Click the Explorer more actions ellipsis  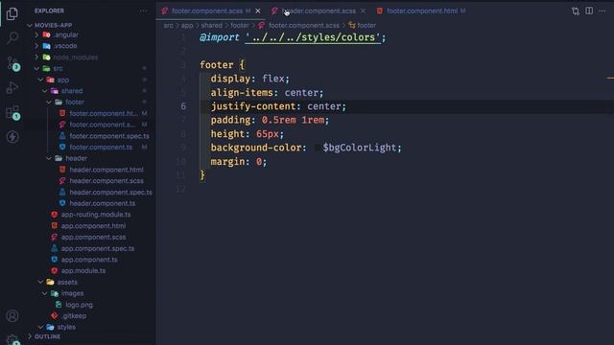point(143,11)
